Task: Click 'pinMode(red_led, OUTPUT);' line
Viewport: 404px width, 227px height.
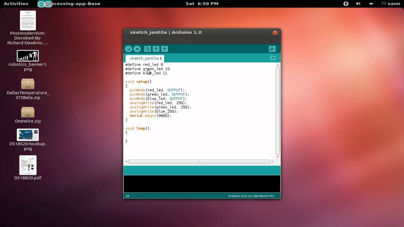Action: [x=157, y=90]
